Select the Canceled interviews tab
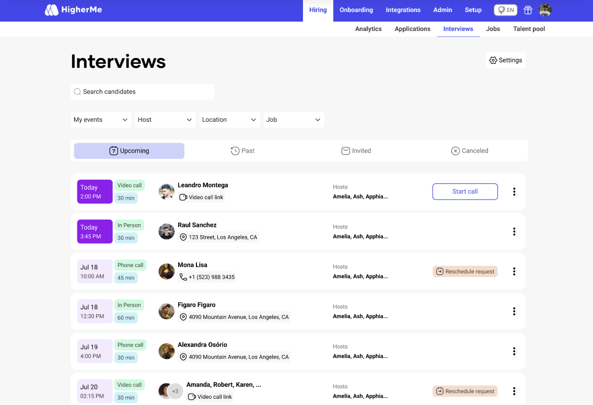The width and height of the screenshot is (593, 405). (x=469, y=151)
